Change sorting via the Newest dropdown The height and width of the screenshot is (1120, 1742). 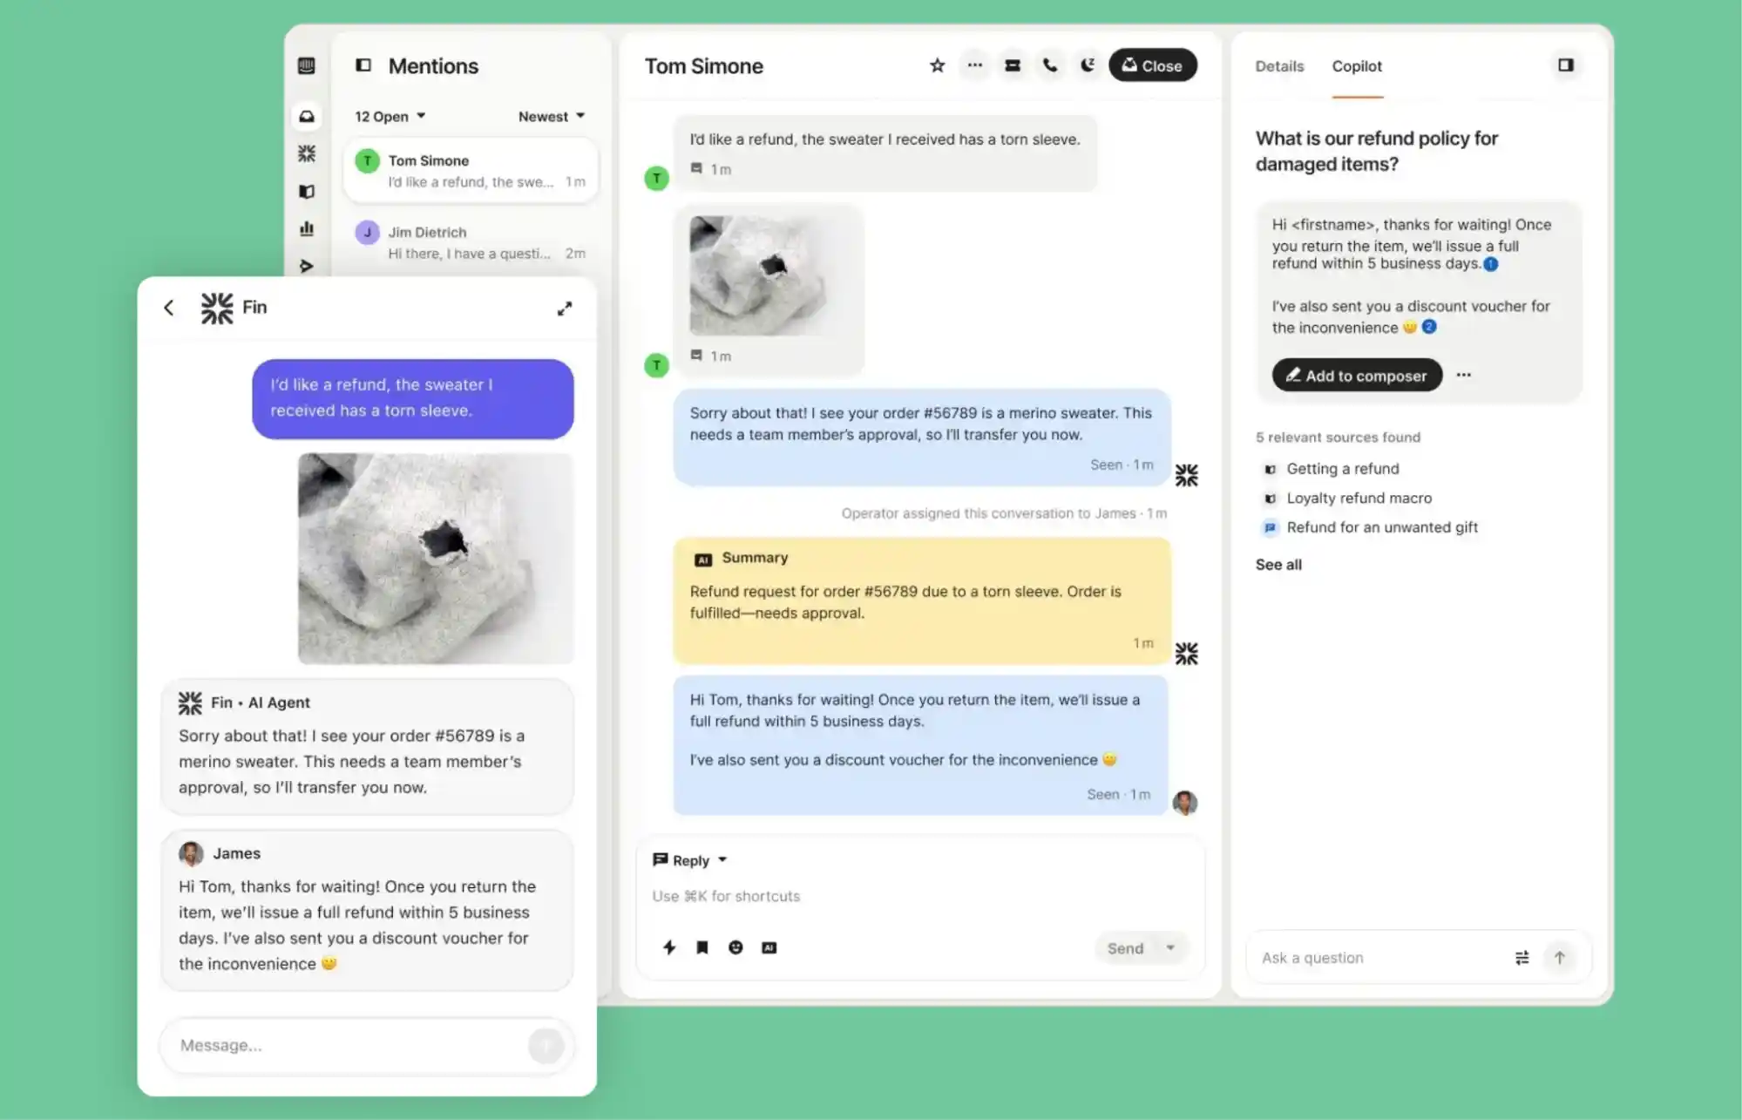[x=551, y=116]
